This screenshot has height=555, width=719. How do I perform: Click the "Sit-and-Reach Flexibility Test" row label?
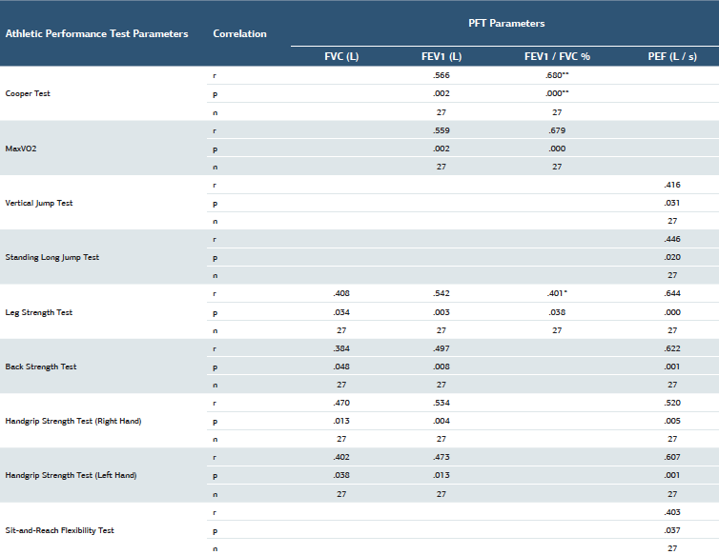(x=60, y=530)
